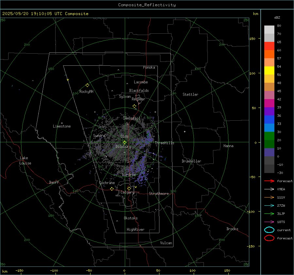Select the orange 111V arrow icon
Image resolution: width=294 pixels, height=275 pixels.
pos(269,197)
